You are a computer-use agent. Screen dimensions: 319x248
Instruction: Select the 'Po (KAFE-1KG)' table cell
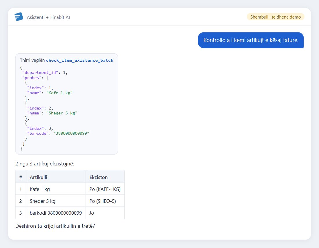click(x=105, y=189)
